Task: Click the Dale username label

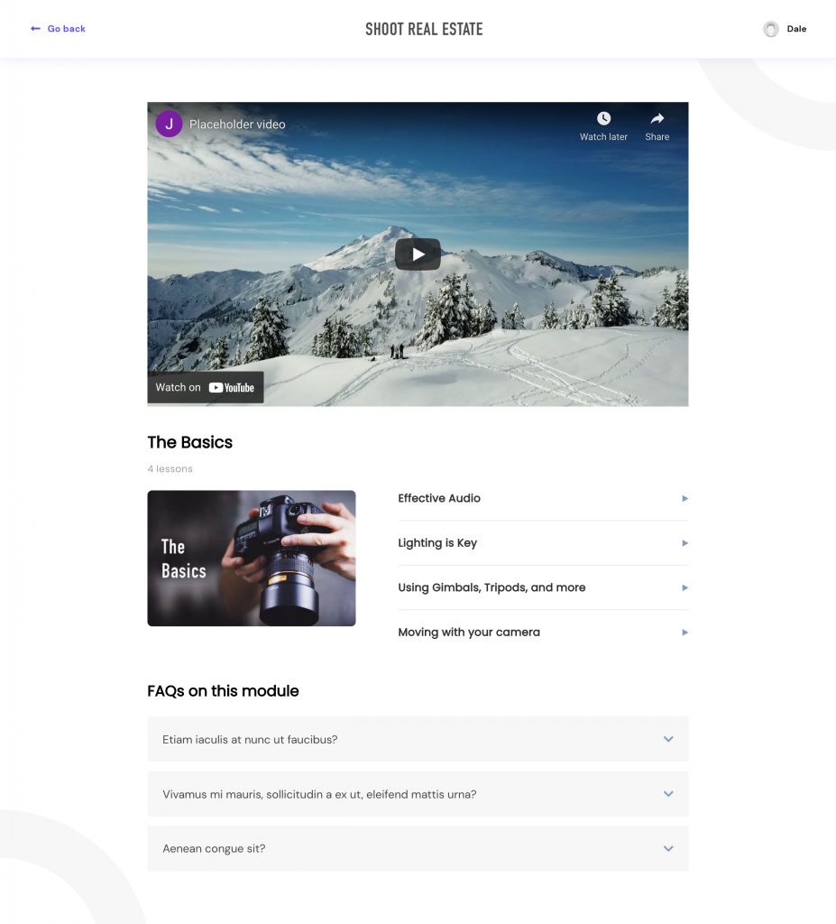Action: 796,29
